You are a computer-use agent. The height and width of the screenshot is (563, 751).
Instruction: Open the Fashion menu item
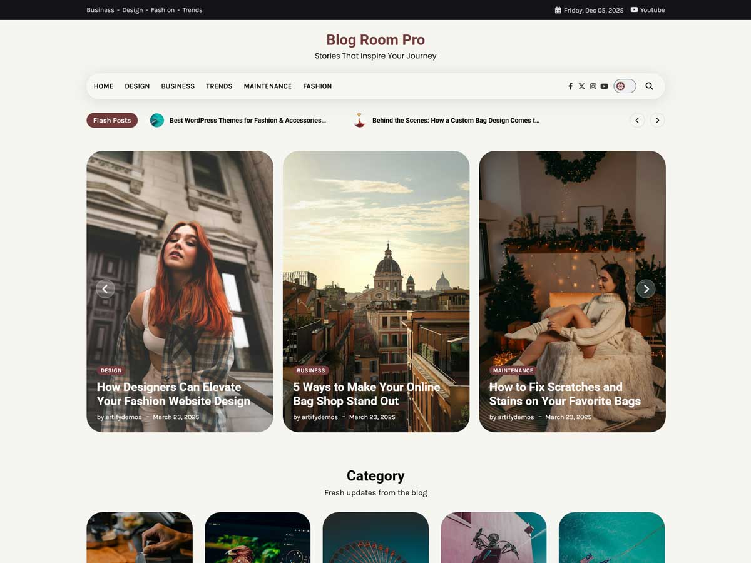pos(317,86)
